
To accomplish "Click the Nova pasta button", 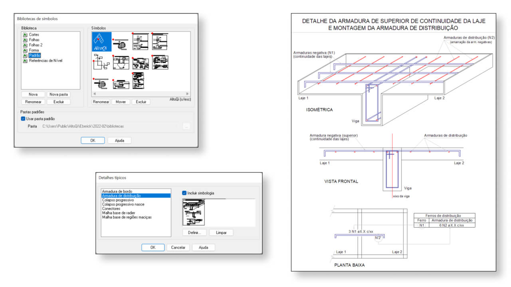I will [x=58, y=94].
